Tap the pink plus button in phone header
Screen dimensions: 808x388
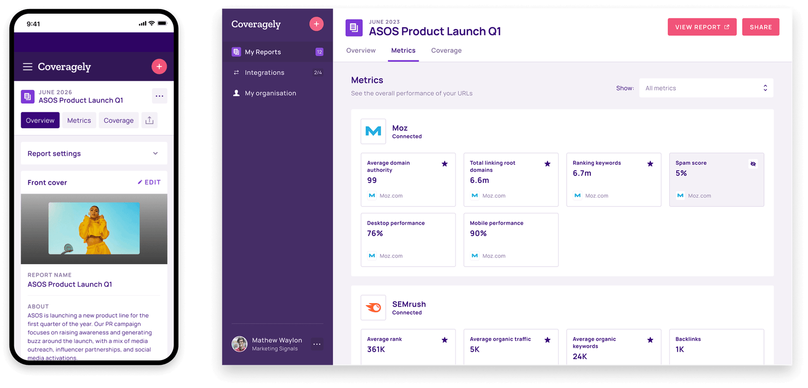(159, 67)
